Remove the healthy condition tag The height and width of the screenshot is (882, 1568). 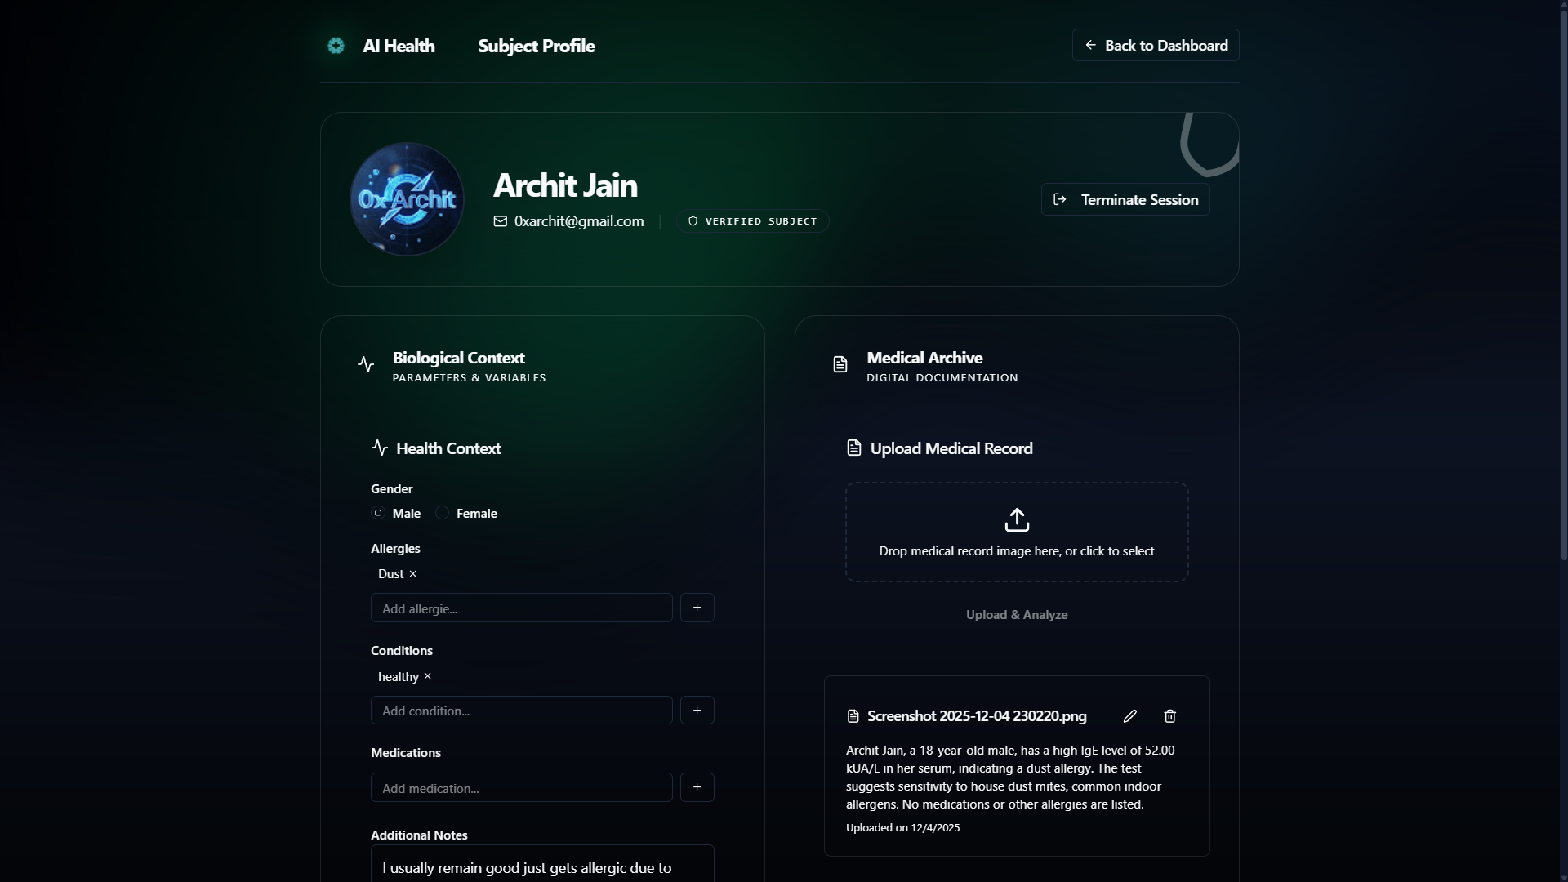pyautogui.click(x=427, y=676)
